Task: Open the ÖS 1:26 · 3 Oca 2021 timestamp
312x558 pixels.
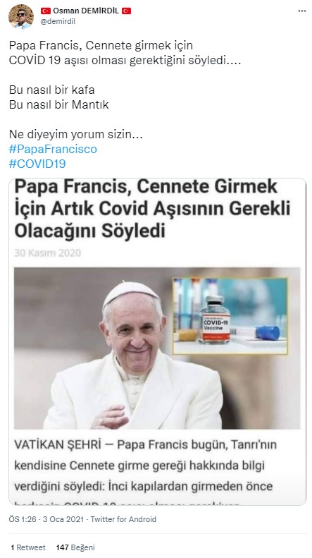Action: (x=46, y=519)
